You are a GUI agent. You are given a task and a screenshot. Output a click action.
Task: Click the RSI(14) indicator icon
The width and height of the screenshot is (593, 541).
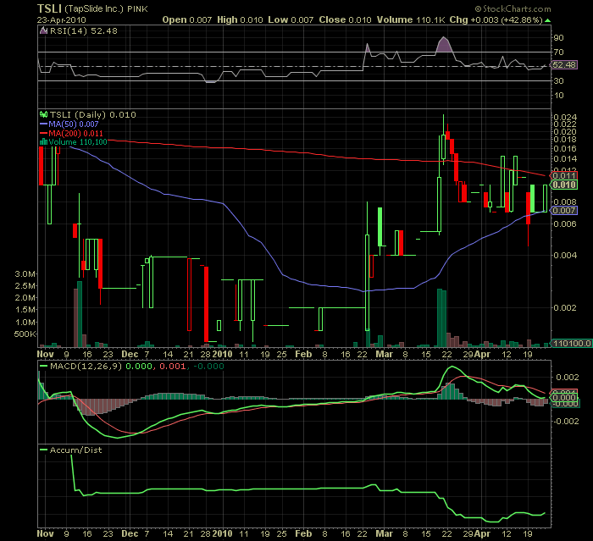44,31
